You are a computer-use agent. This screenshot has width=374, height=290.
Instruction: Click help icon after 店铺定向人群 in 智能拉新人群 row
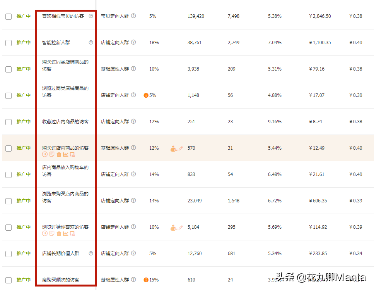(133, 42)
